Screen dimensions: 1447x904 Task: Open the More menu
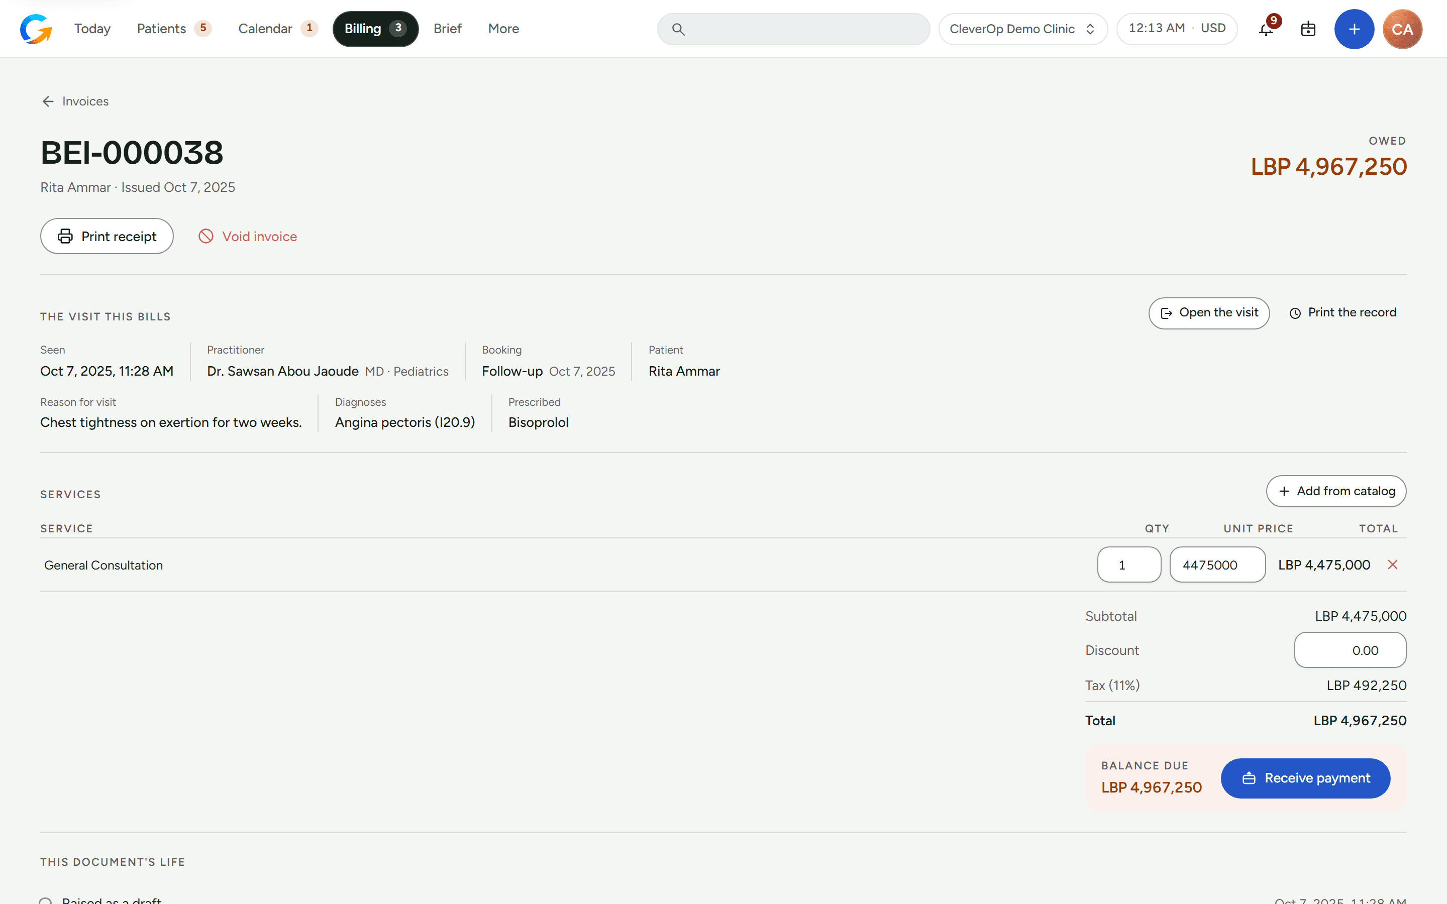[503, 29]
